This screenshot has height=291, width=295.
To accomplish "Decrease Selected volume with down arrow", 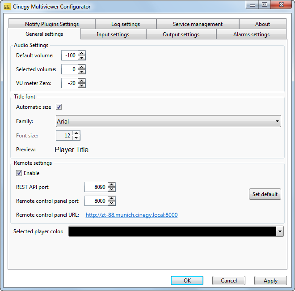I will pos(82,72).
